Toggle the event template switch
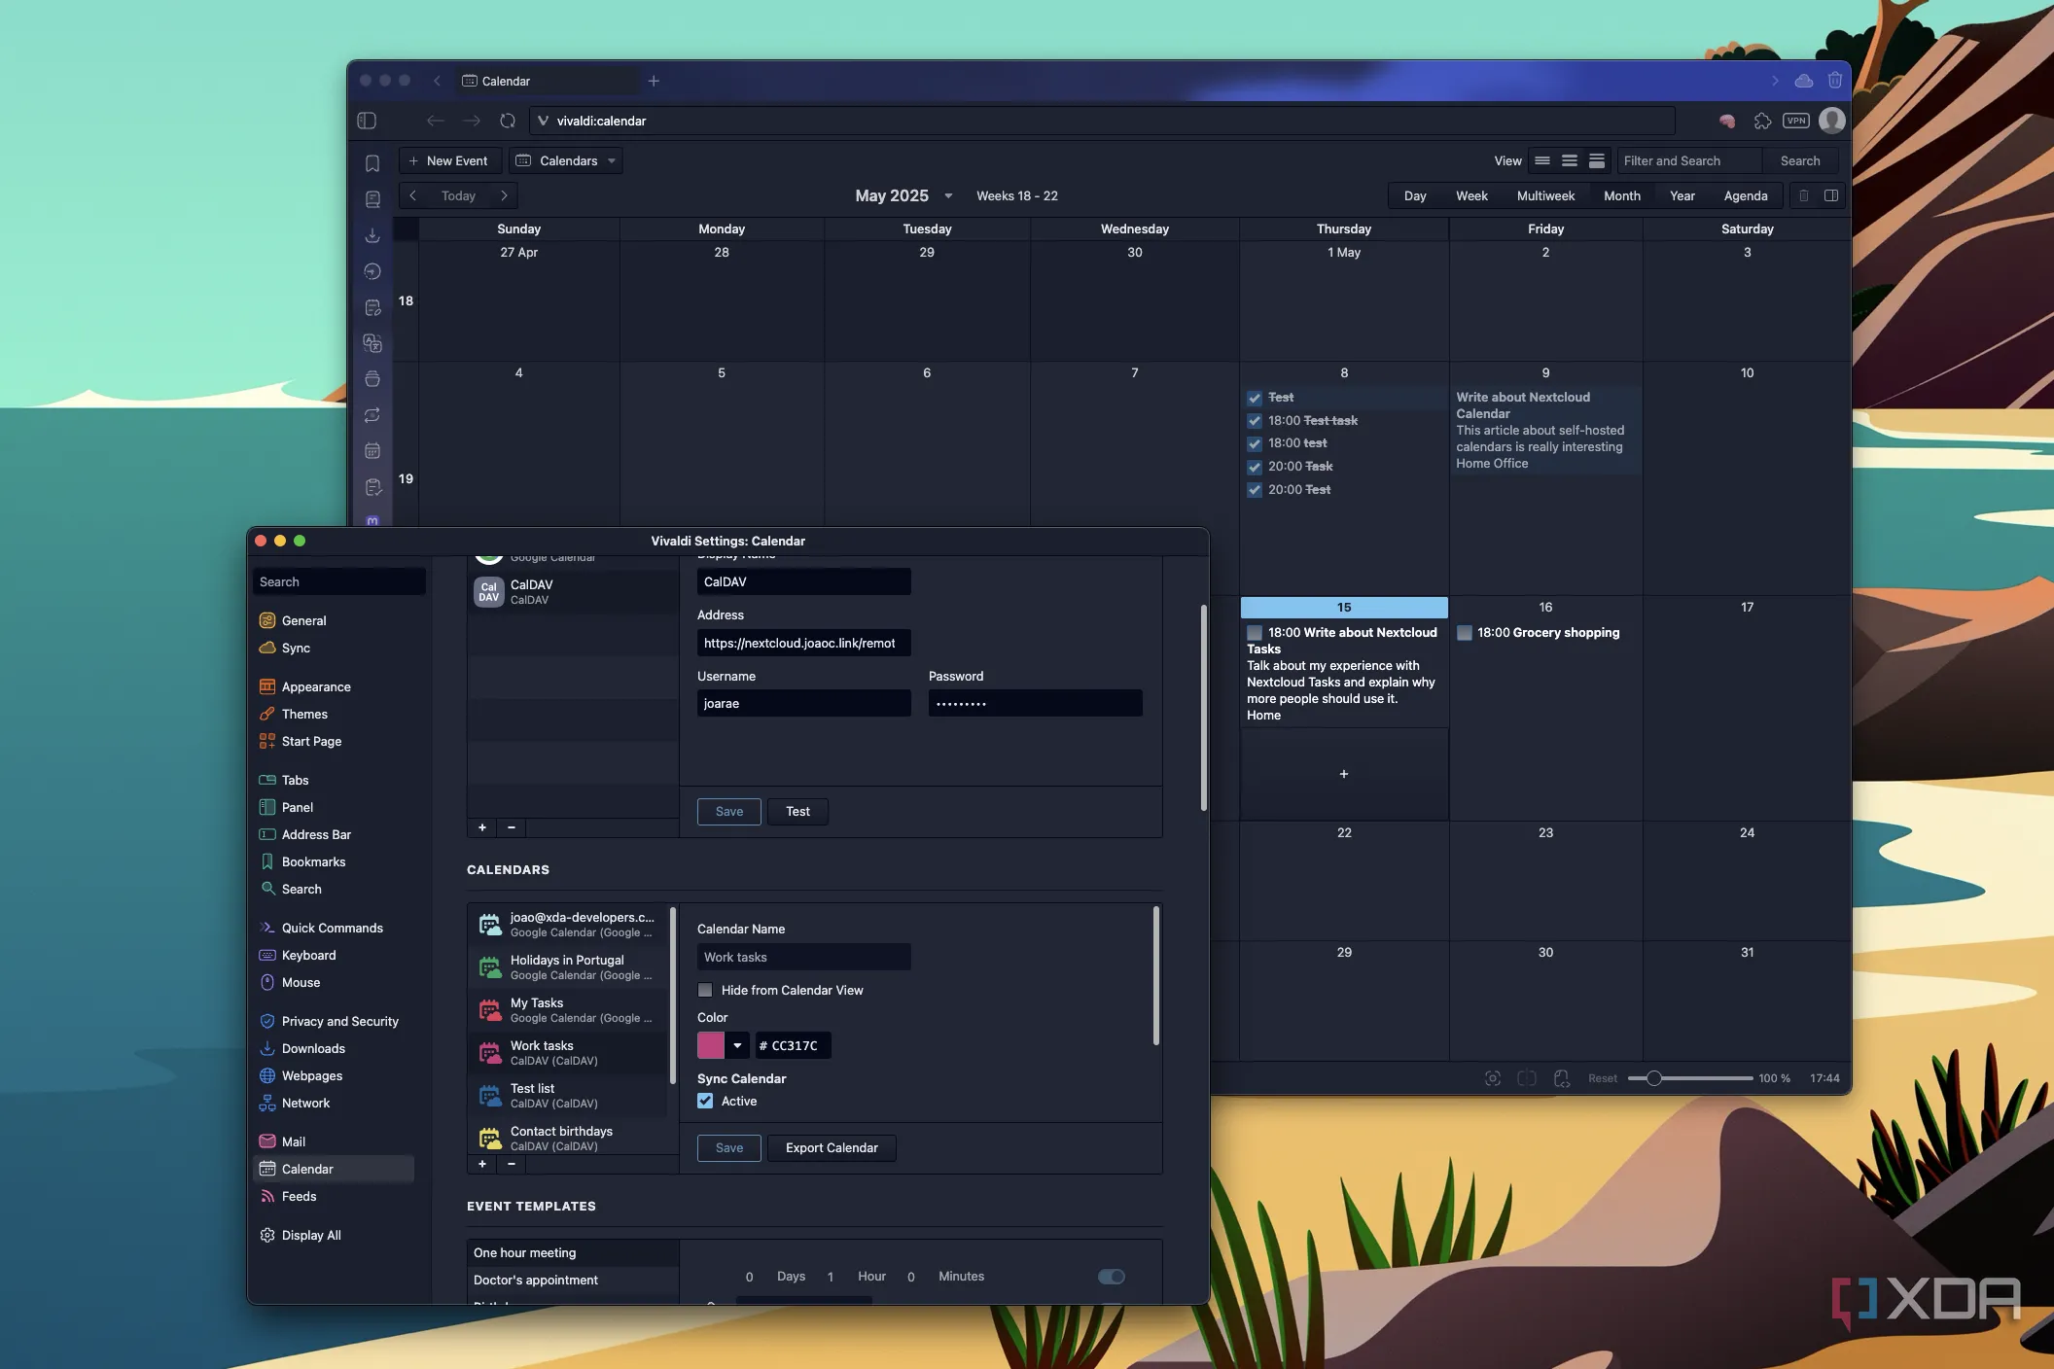 point(1111,1277)
